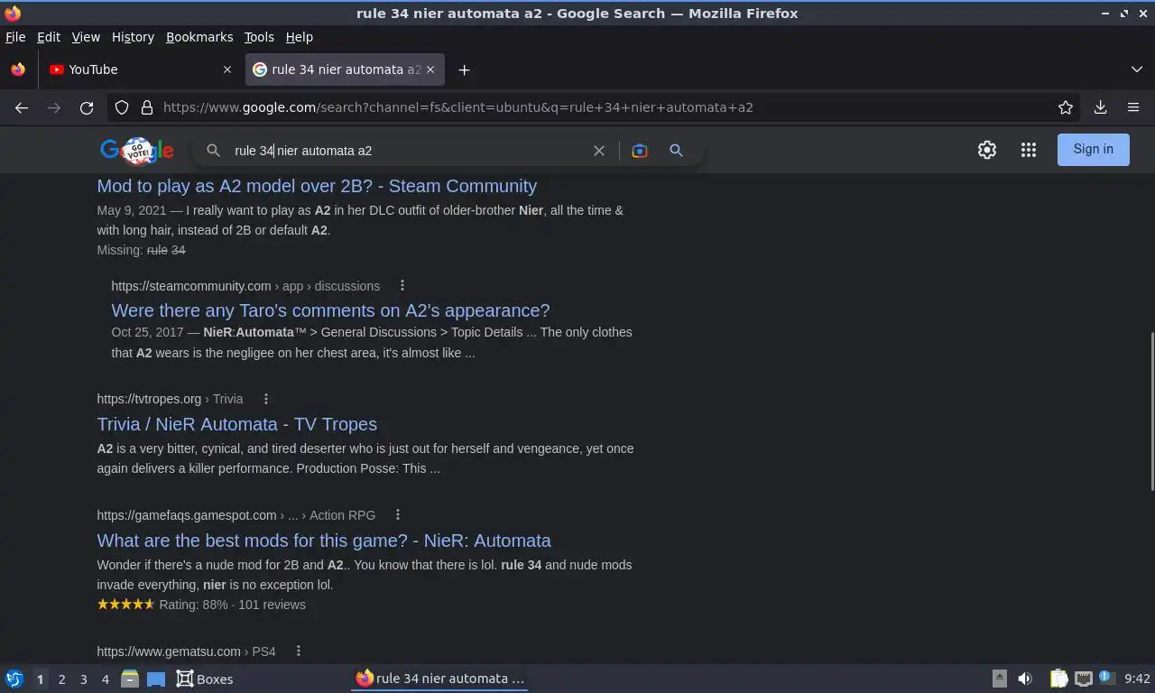Open 'Mod to play as A2 model' result

click(317, 186)
